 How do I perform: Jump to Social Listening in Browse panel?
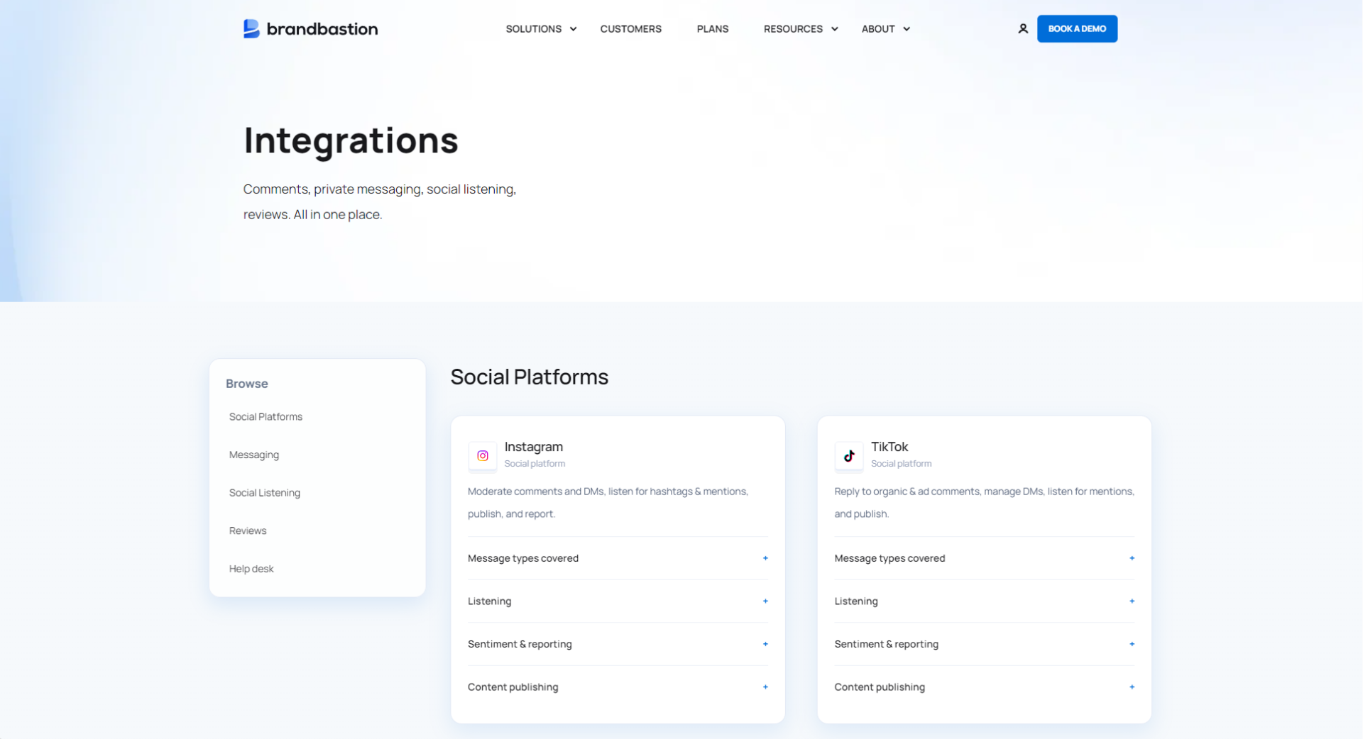click(264, 493)
